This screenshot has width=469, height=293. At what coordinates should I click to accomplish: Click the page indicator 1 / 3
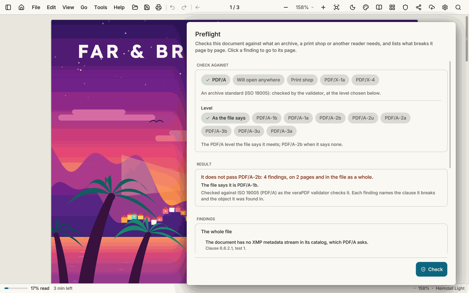[x=235, y=7]
